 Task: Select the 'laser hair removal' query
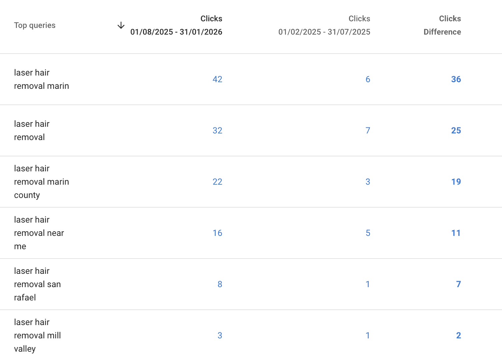coord(32,130)
